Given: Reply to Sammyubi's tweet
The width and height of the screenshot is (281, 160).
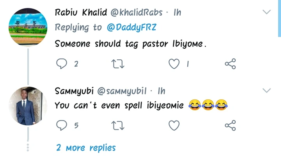Looking at the screenshot, I should point(62,125).
